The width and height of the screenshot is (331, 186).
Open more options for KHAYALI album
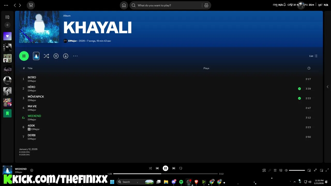(75, 56)
